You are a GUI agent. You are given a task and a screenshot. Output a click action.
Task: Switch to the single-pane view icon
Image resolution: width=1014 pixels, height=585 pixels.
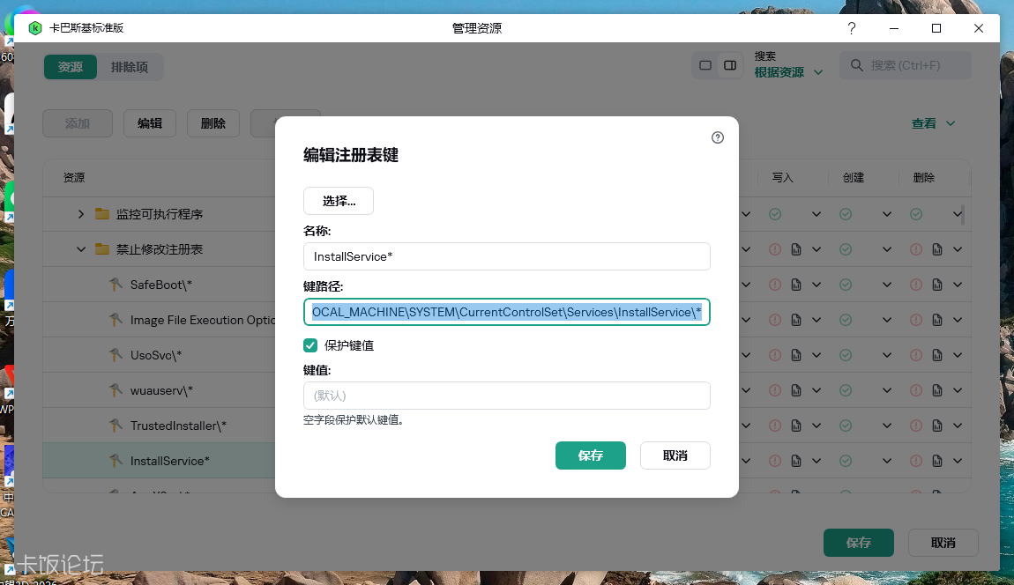coord(705,65)
